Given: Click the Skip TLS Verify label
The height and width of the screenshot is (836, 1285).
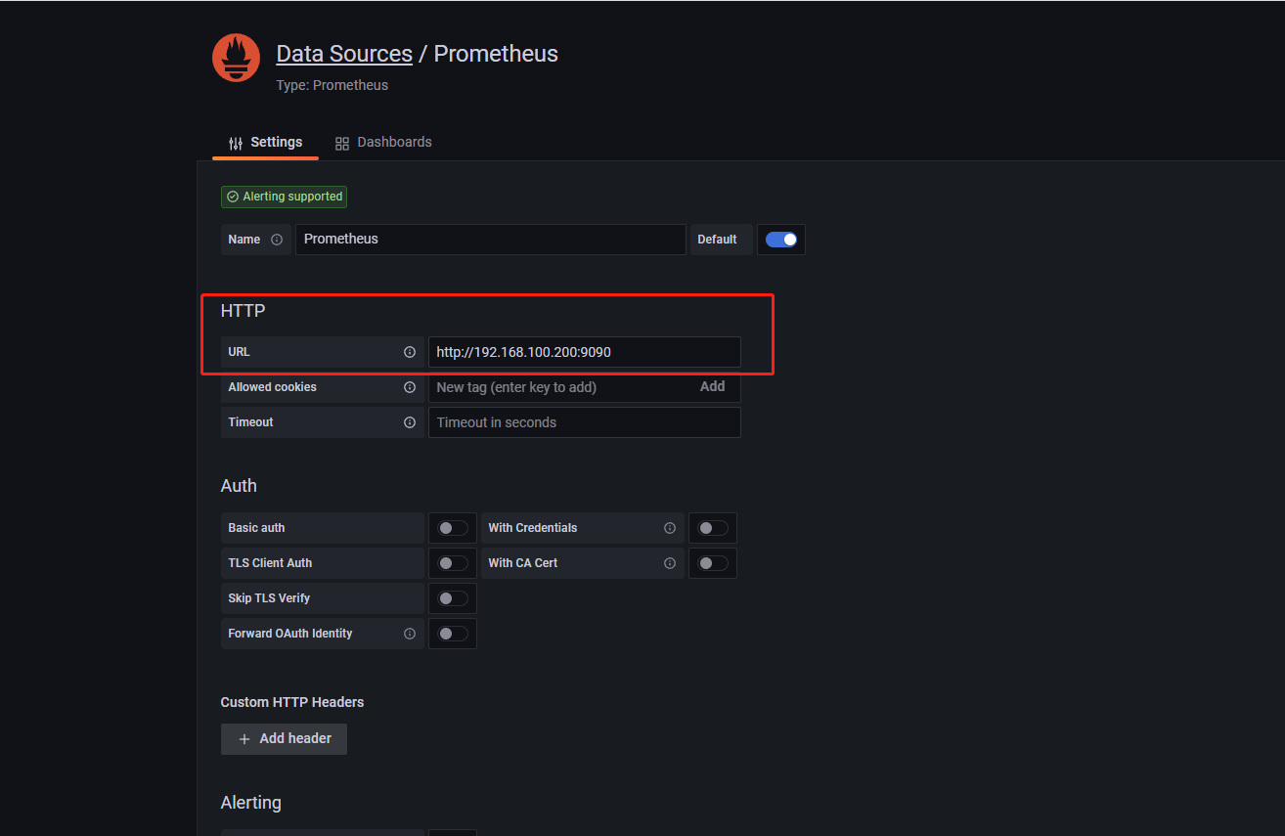Looking at the screenshot, I should (x=269, y=598).
